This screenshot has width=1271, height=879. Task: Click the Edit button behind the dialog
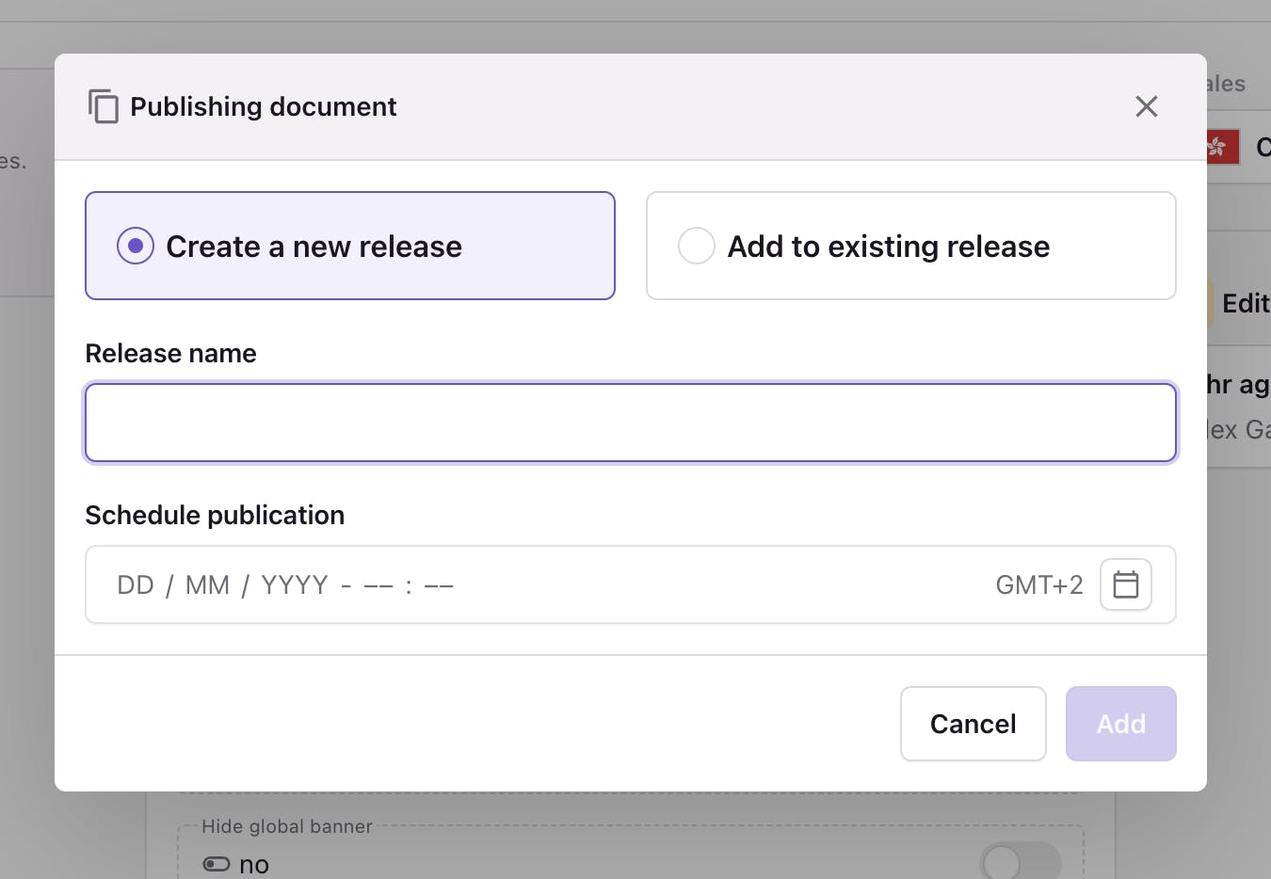[1243, 303]
